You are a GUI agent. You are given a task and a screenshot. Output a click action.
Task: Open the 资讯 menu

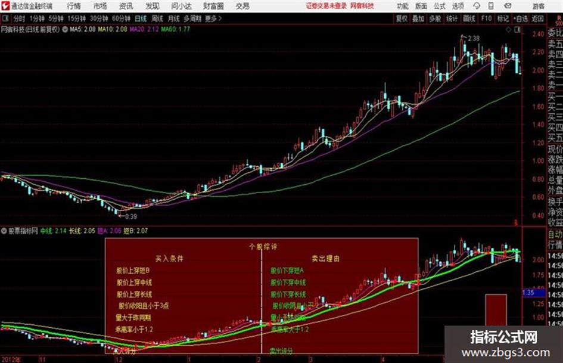[x=126, y=6]
